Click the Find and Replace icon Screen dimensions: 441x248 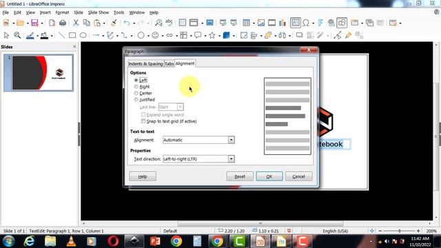coord(158,23)
